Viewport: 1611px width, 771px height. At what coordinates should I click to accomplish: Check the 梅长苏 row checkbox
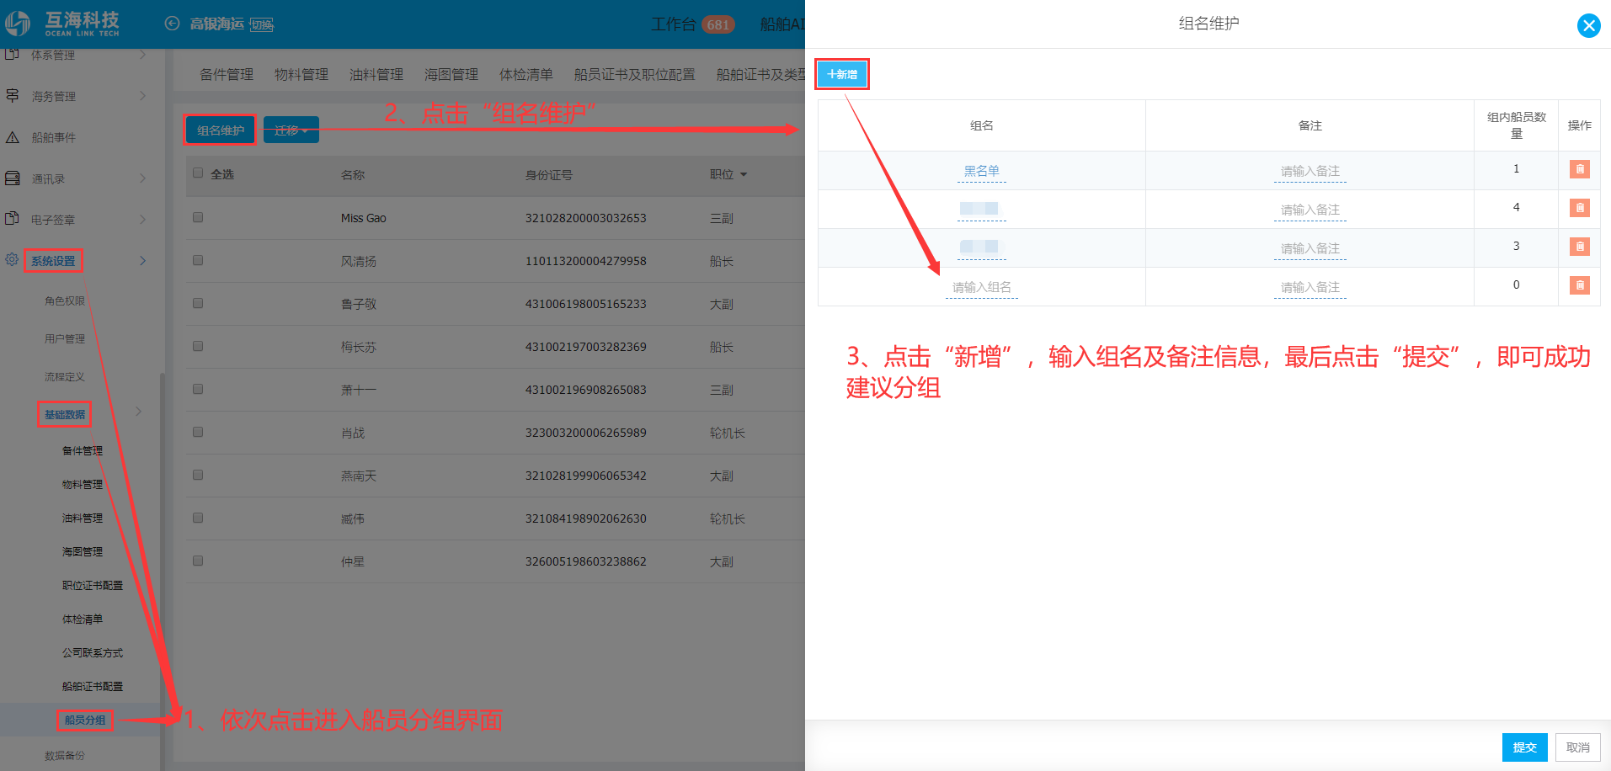point(198,346)
